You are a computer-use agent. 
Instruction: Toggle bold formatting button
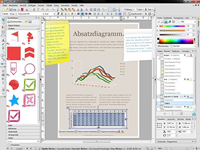pos(58,14)
